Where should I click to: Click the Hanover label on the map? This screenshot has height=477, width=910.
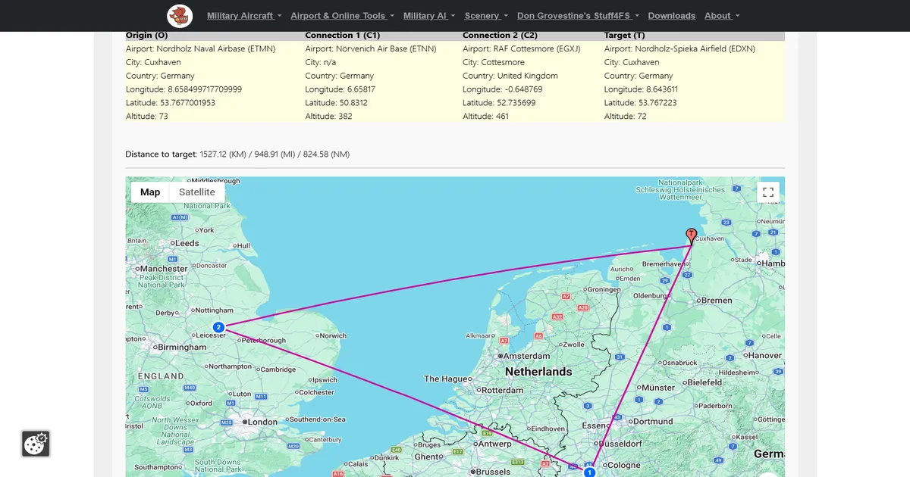click(764, 356)
